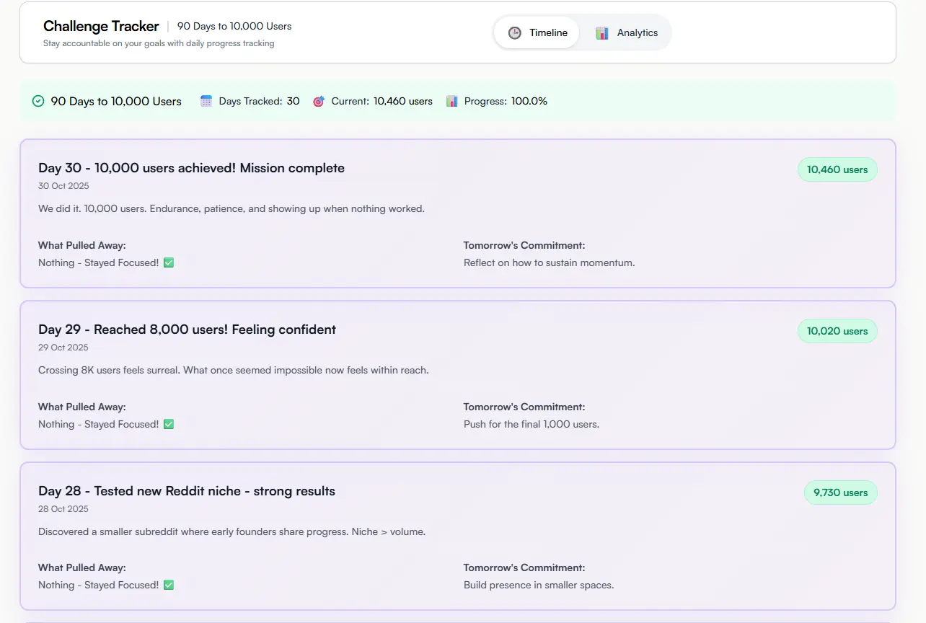The height and width of the screenshot is (623, 926).
Task: Click the clock icon in Timeline tab
Action: (x=514, y=33)
